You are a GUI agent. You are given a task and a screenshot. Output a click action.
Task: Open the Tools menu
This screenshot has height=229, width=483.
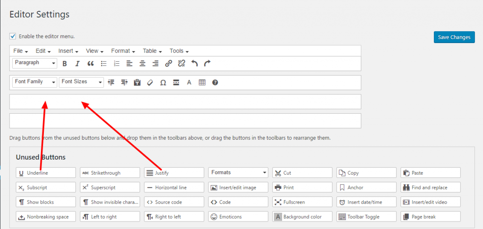pyautogui.click(x=179, y=51)
